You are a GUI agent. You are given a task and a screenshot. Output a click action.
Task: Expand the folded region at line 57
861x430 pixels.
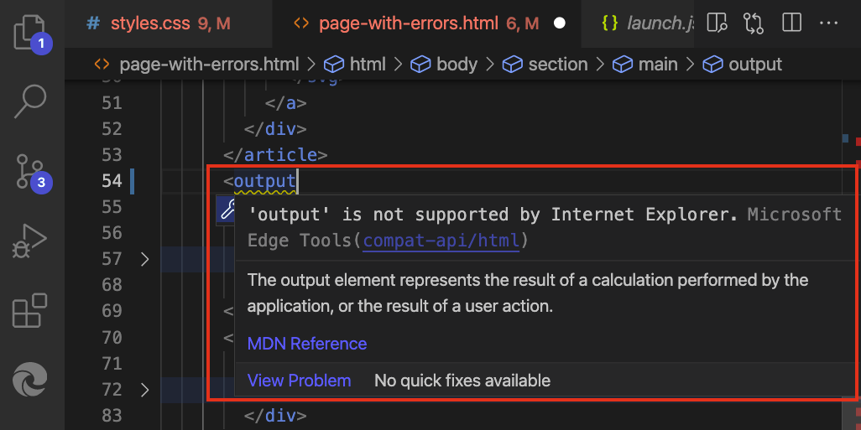pyautogui.click(x=144, y=259)
